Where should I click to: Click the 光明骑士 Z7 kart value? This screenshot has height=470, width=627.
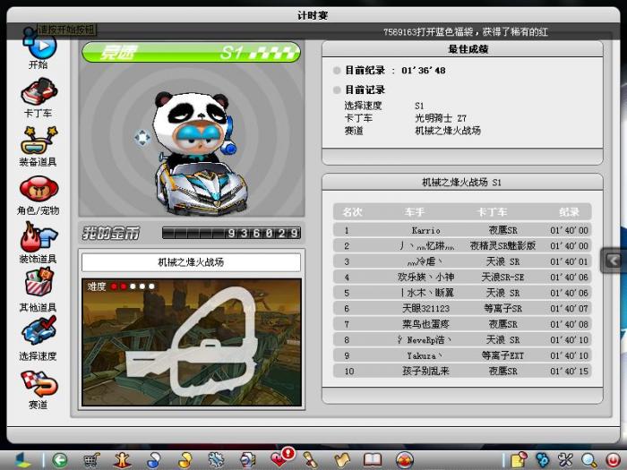point(441,118)
